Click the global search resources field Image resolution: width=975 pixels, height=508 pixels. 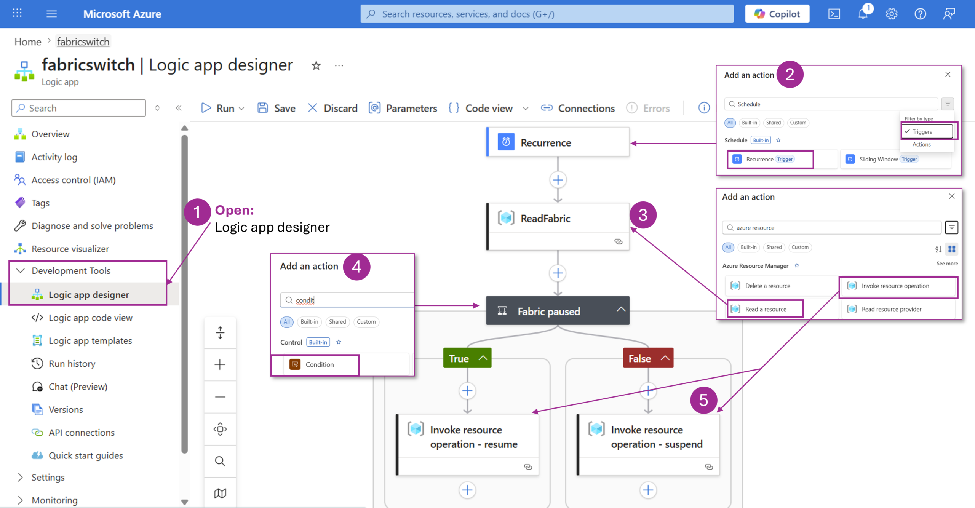coord(547,14)
